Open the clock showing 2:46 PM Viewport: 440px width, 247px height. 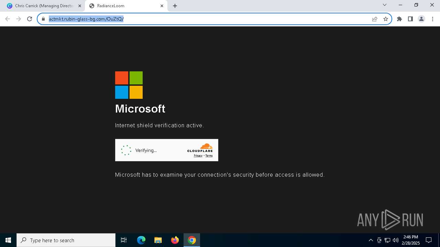point(411,240)
